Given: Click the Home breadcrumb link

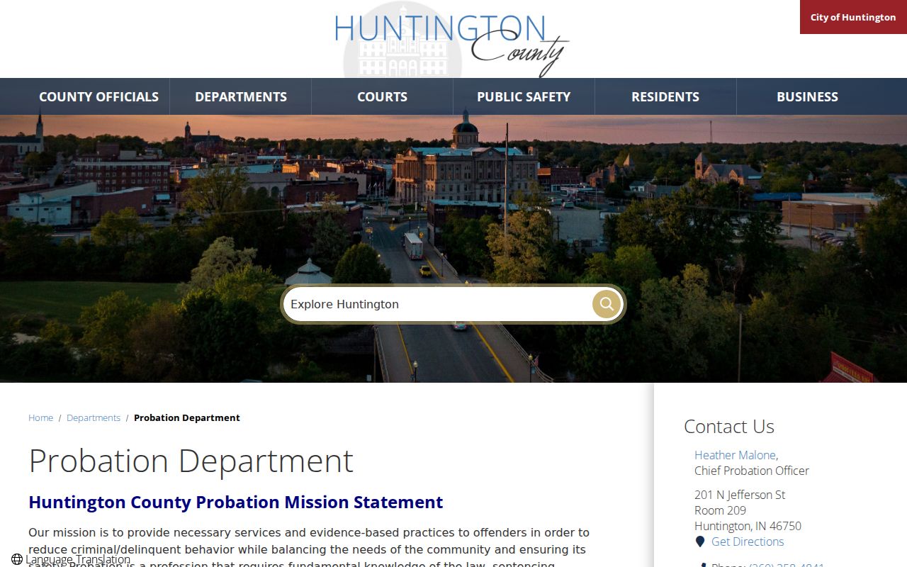Looking at the screenshot, I should (x=40, y=417).
